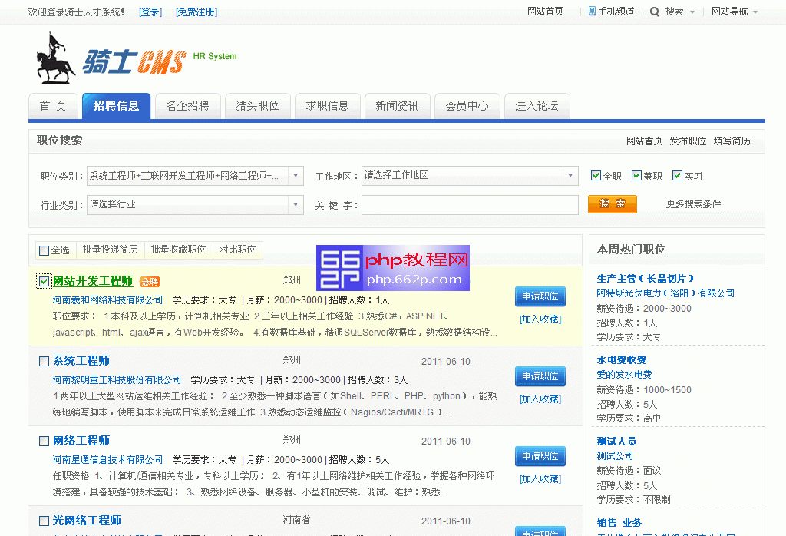Click the 登录 login link
The image size is (786, 536).
coord(150,12)
